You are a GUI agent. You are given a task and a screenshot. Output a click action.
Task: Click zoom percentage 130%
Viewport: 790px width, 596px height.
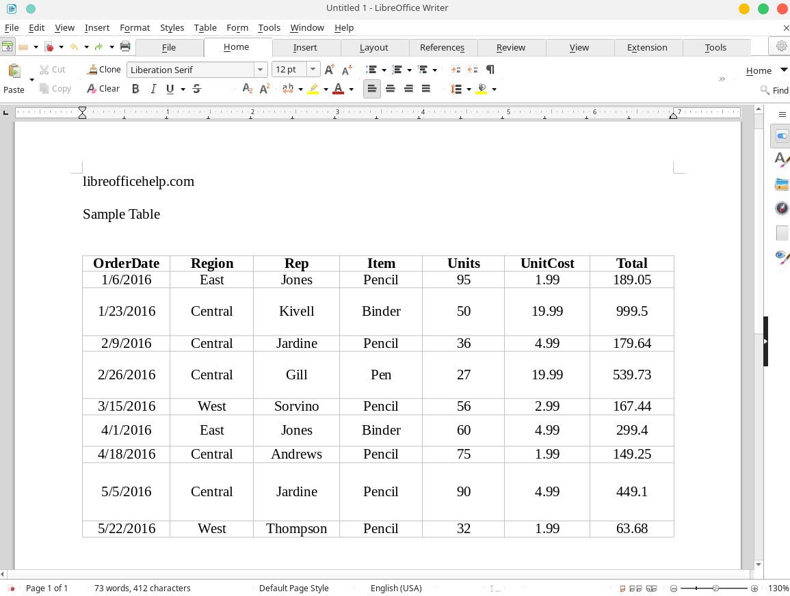pyautogui.click(x=778, y=588)
